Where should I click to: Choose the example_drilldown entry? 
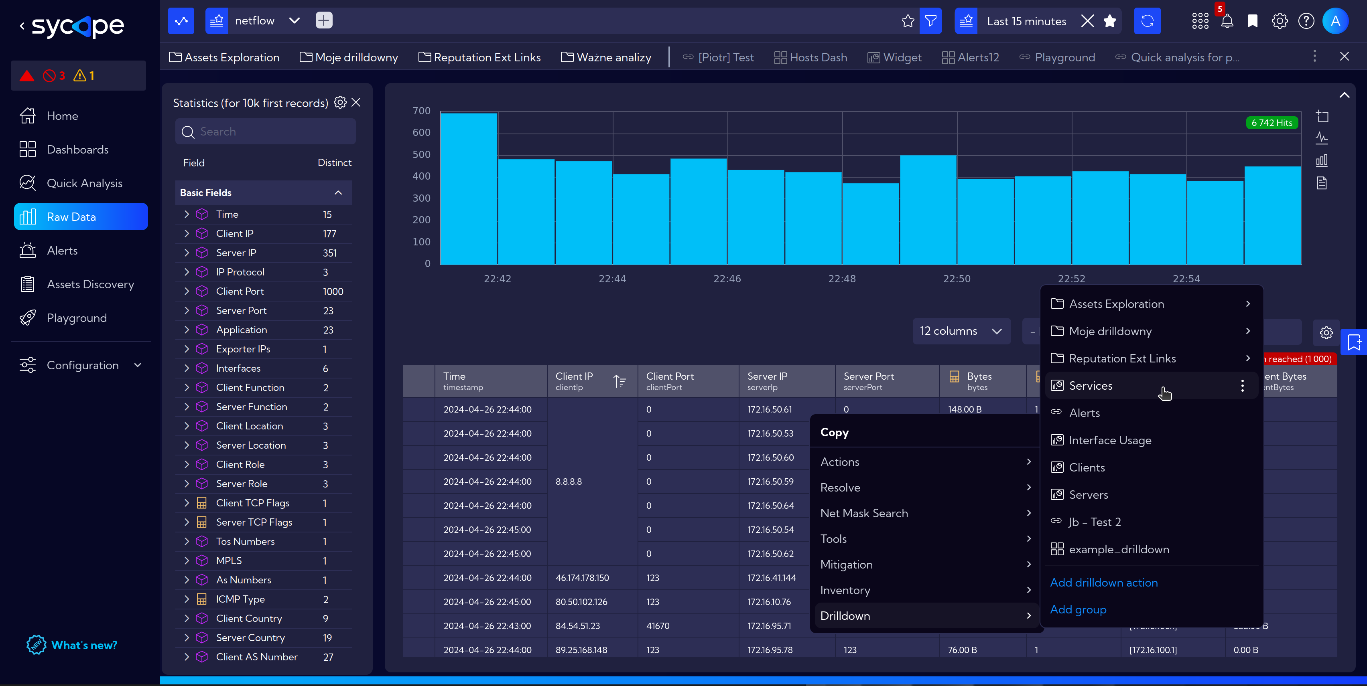pyautogui.click(x=1152, y=549)
